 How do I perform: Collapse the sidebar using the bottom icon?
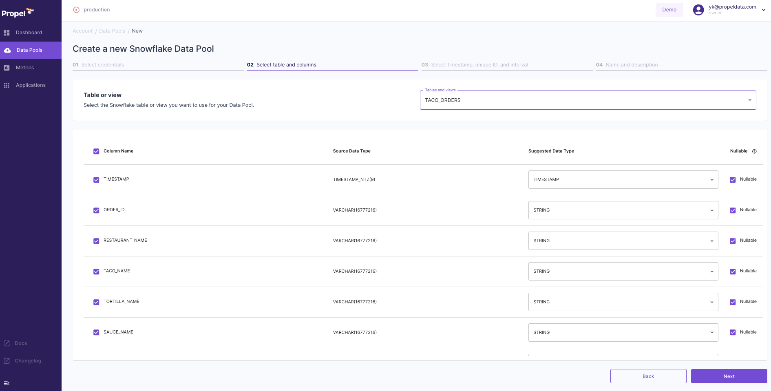pos(7,383)
